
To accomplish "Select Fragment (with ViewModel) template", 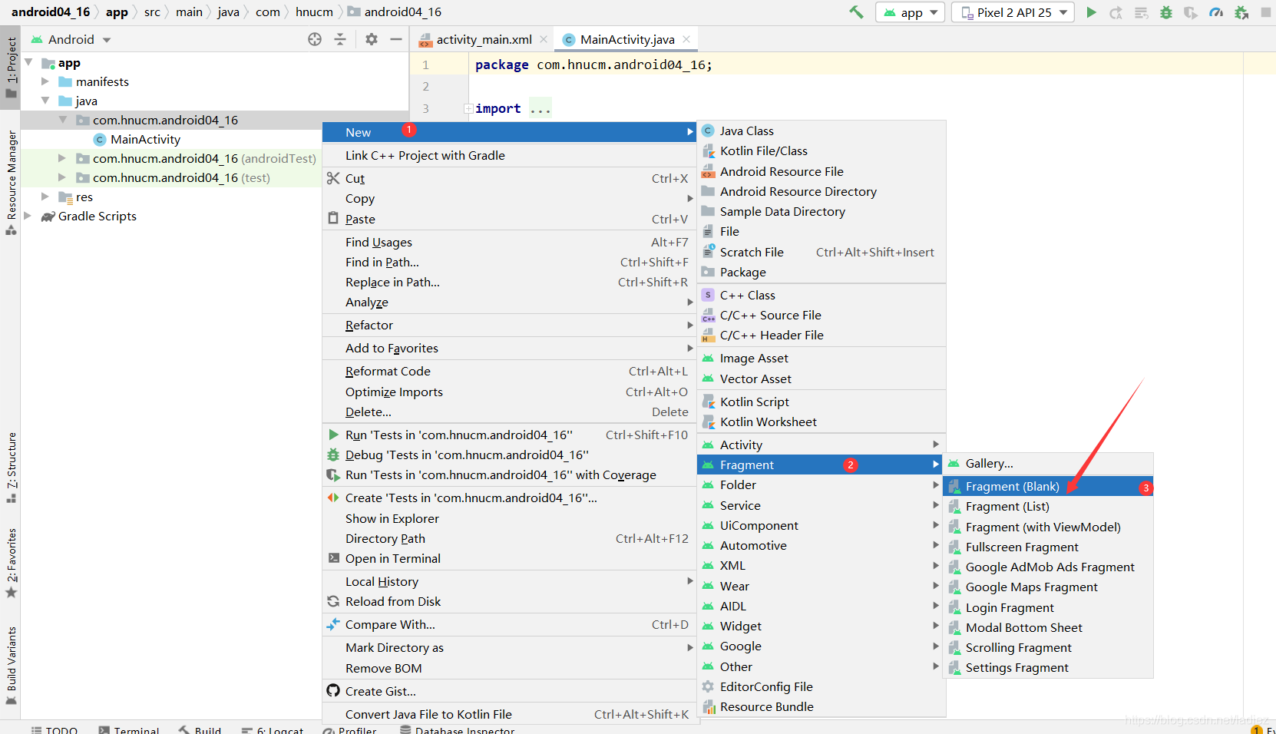I will pos(1049,527).
